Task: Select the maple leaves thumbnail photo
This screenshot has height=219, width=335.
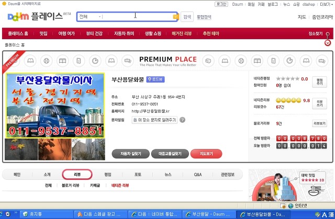Action: (x=21, y=149)
